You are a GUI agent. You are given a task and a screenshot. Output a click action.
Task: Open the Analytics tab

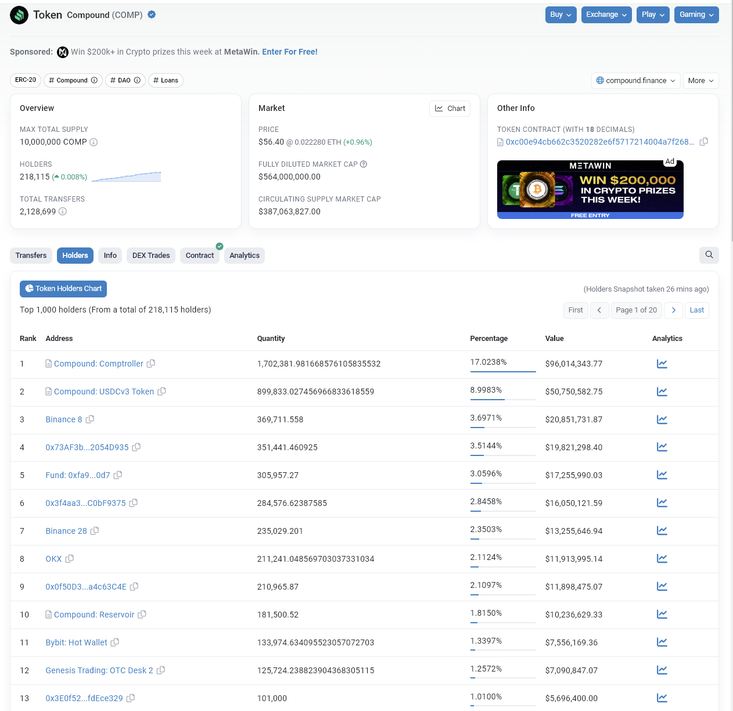245,256
